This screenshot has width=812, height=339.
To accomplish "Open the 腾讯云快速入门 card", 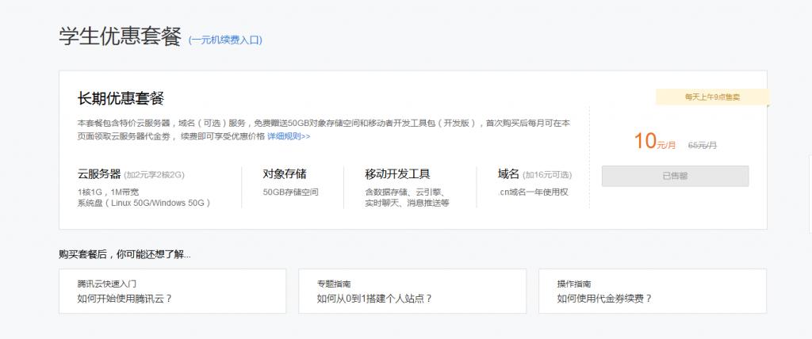I will 172,291.
